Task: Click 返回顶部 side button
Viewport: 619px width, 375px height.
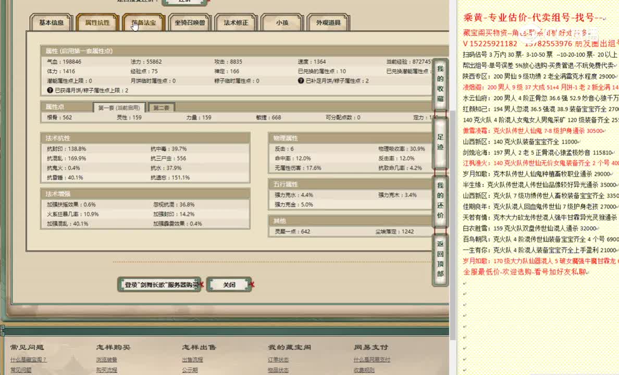Action: 440,259
